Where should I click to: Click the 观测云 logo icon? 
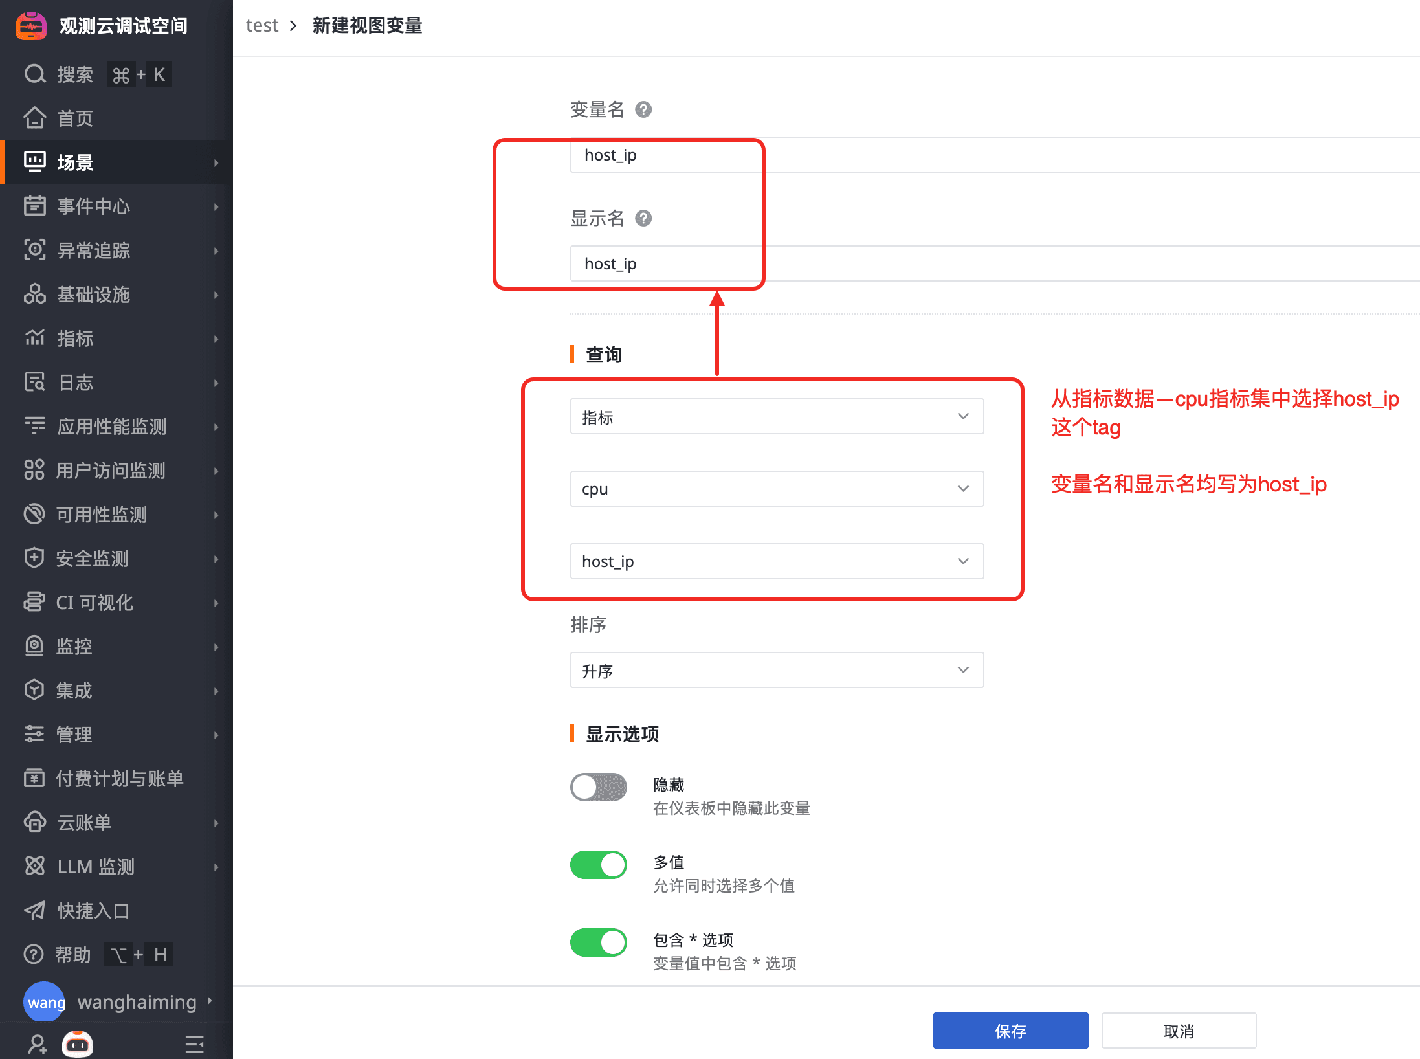click(30, 26)
